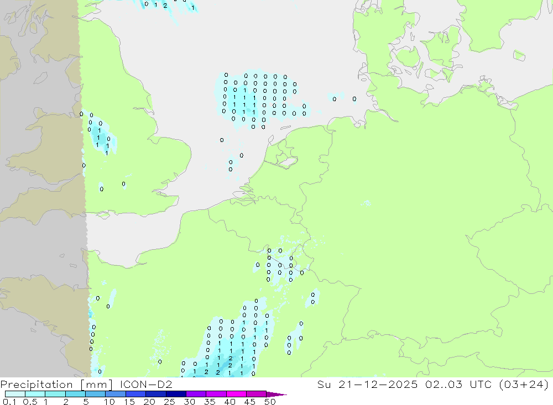Click the legend value label 0.1
Screen dimensions: 553x405
9,402
